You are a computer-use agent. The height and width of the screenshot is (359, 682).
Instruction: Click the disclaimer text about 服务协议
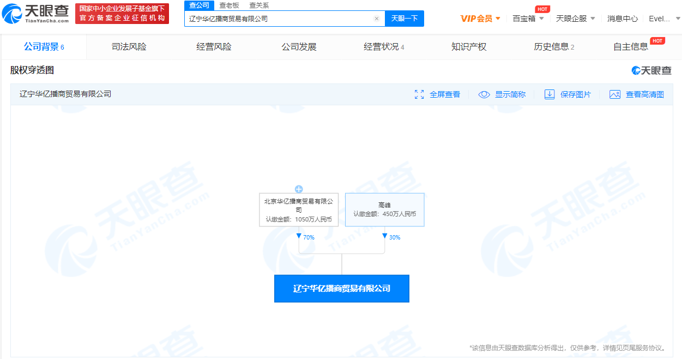[567, 348]
